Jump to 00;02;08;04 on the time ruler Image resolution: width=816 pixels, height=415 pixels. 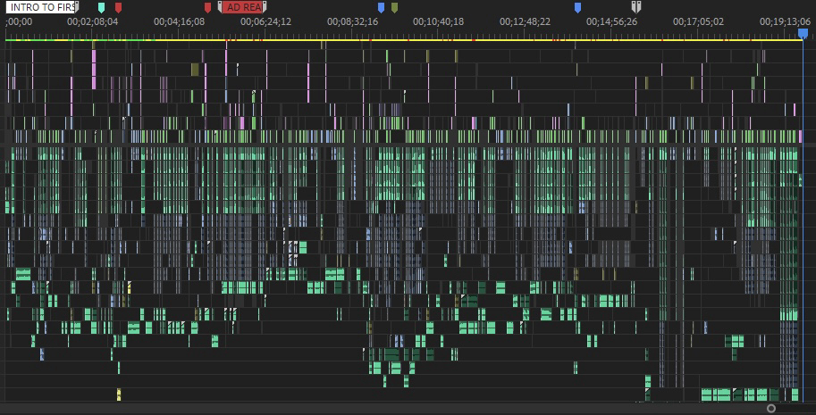click(x=93, y=21)
